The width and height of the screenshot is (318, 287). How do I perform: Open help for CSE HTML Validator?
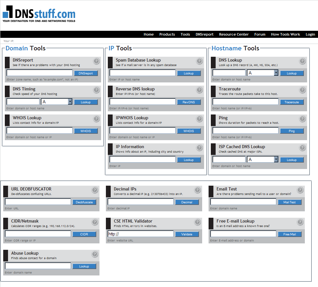pyautogui.click(x=197, y=222)
